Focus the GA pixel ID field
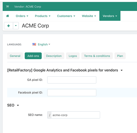 point(72,80)
